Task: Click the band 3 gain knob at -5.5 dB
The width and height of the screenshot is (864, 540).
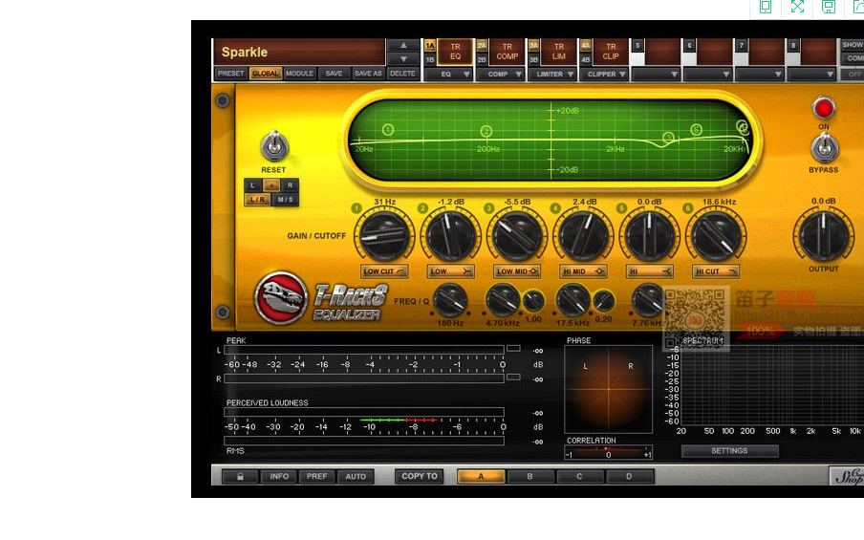Action: point(516,236)
